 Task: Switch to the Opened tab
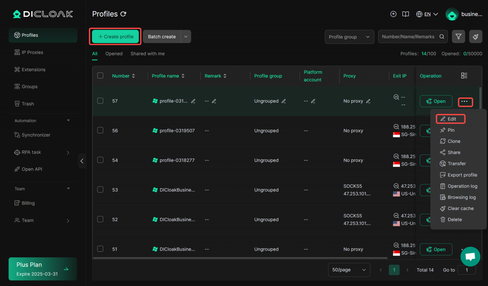coord(114,54)
